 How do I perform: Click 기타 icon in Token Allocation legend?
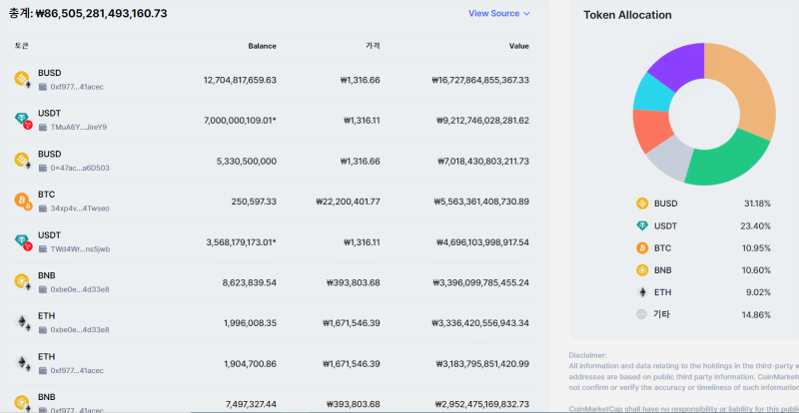[x=642, y=314]
